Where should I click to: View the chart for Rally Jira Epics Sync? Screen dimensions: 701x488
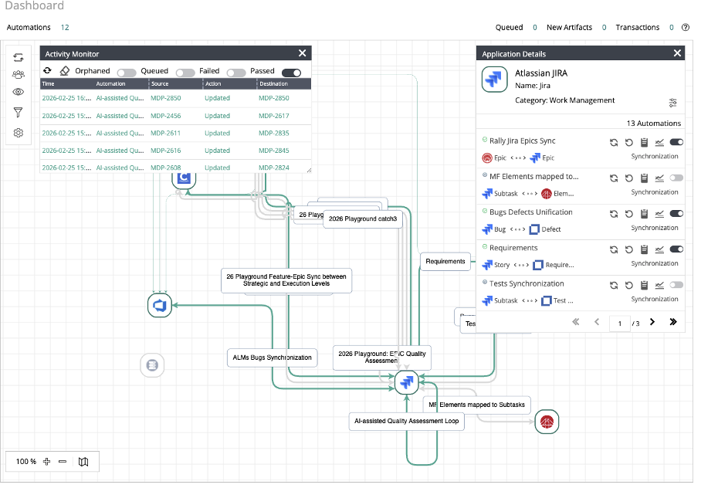(660, 143)
